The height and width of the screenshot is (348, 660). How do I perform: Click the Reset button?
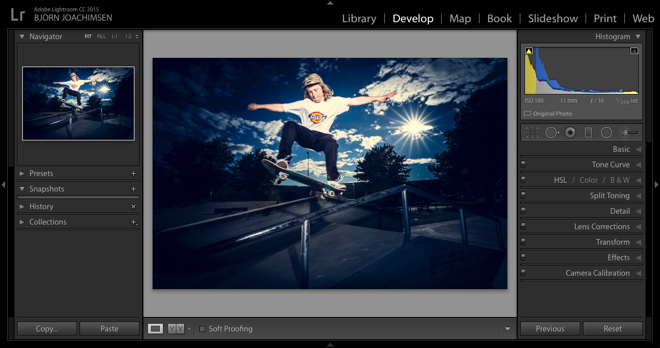612,329
